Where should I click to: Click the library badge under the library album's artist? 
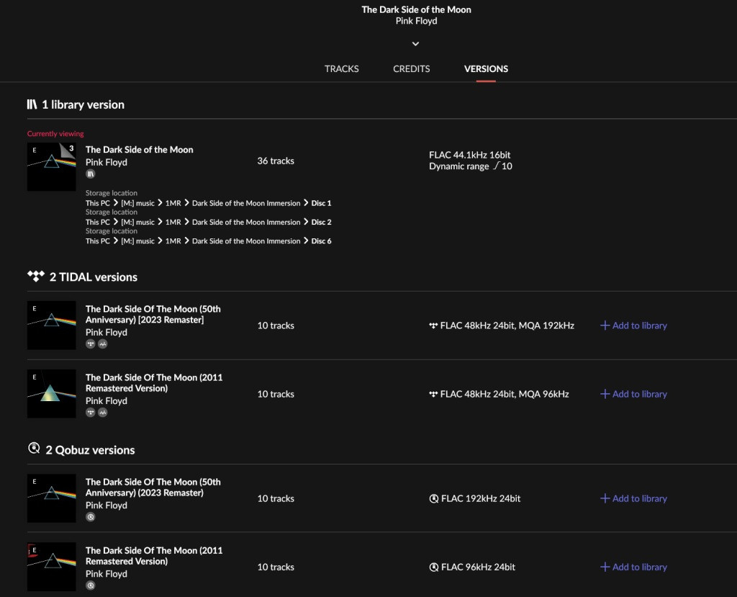coord(91,174)
